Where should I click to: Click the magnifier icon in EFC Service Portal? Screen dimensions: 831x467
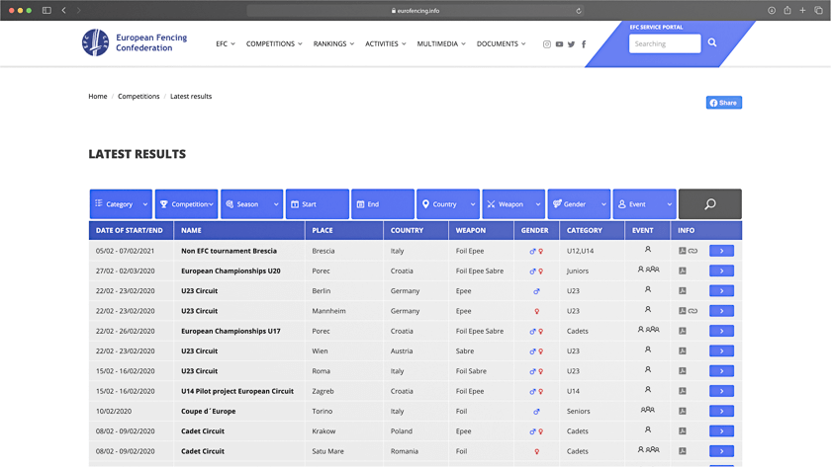pos(712,43)
